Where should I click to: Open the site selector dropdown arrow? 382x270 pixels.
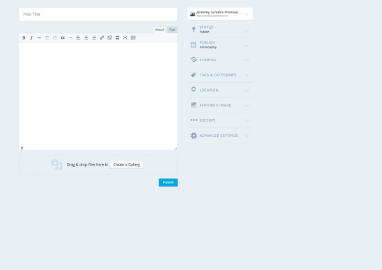pyautogui.click(x=247, y=15)
